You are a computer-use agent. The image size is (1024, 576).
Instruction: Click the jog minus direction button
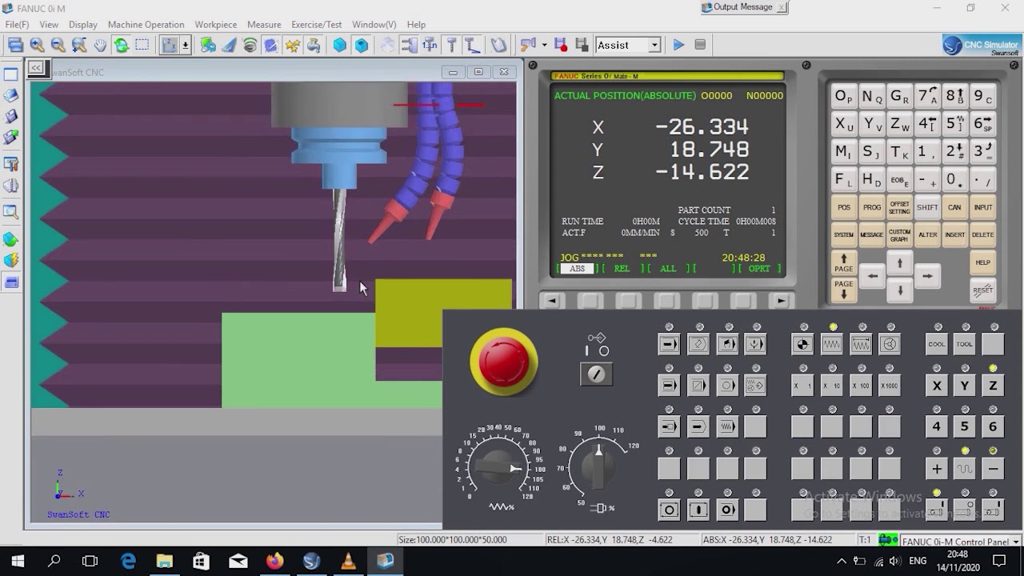click(993, 469)
